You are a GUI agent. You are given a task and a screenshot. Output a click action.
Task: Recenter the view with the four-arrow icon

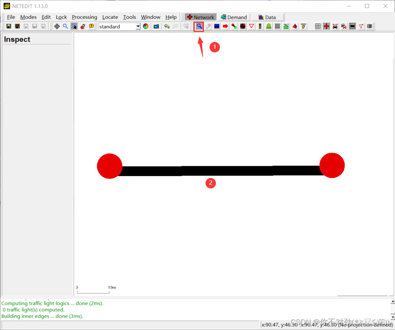pos(57,26)
